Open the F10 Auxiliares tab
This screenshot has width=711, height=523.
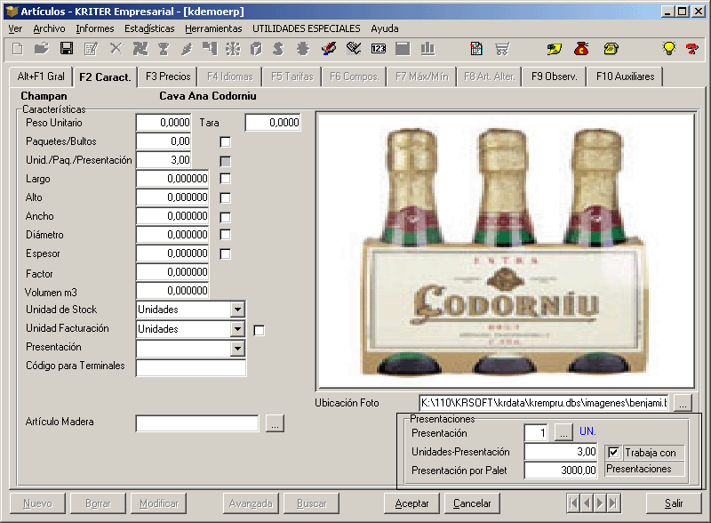(625, 76)
